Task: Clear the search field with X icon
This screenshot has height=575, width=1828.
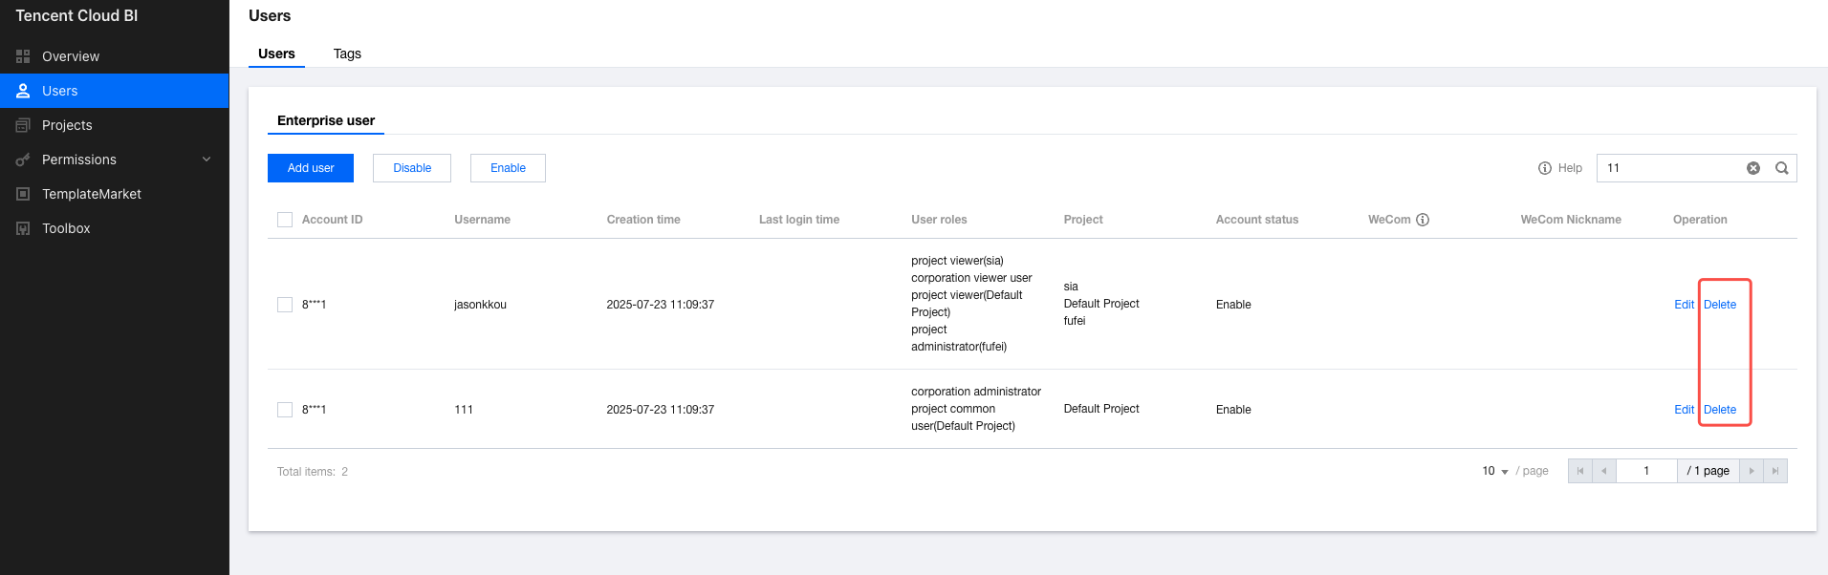Action: click(x=1753, y=168)
